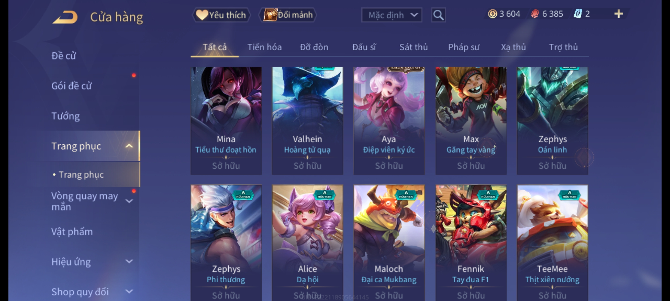Open Yêu thích favorites with heart icon

click(x=221, y=15)
